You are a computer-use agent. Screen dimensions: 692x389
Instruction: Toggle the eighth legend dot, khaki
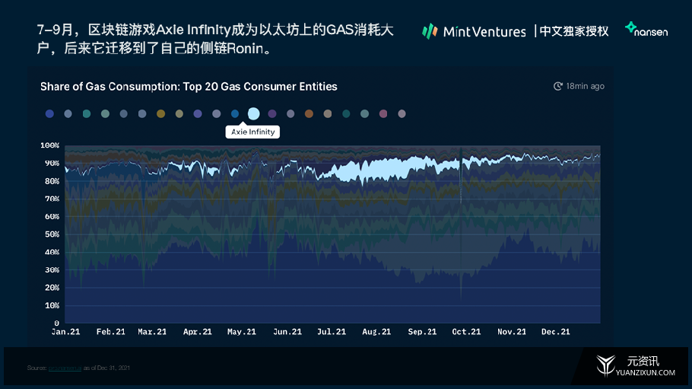click(179, 114)
